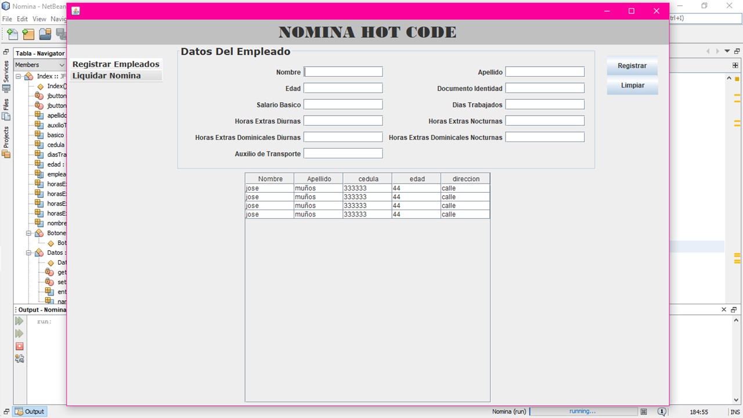
Task: Click the Output tab in bottom status bar
Action: 30,411
